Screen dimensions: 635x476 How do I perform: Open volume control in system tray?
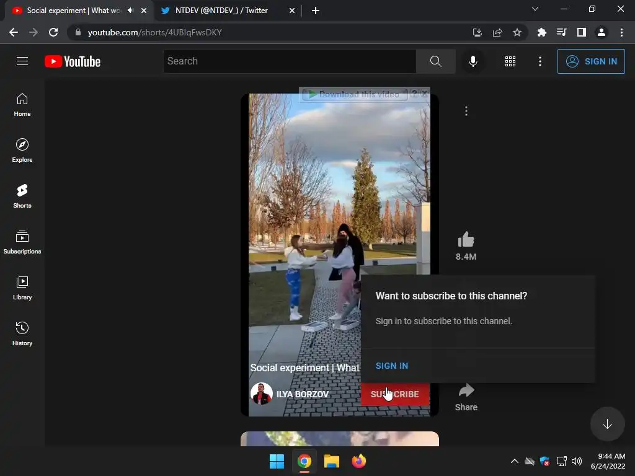point(577,461)
